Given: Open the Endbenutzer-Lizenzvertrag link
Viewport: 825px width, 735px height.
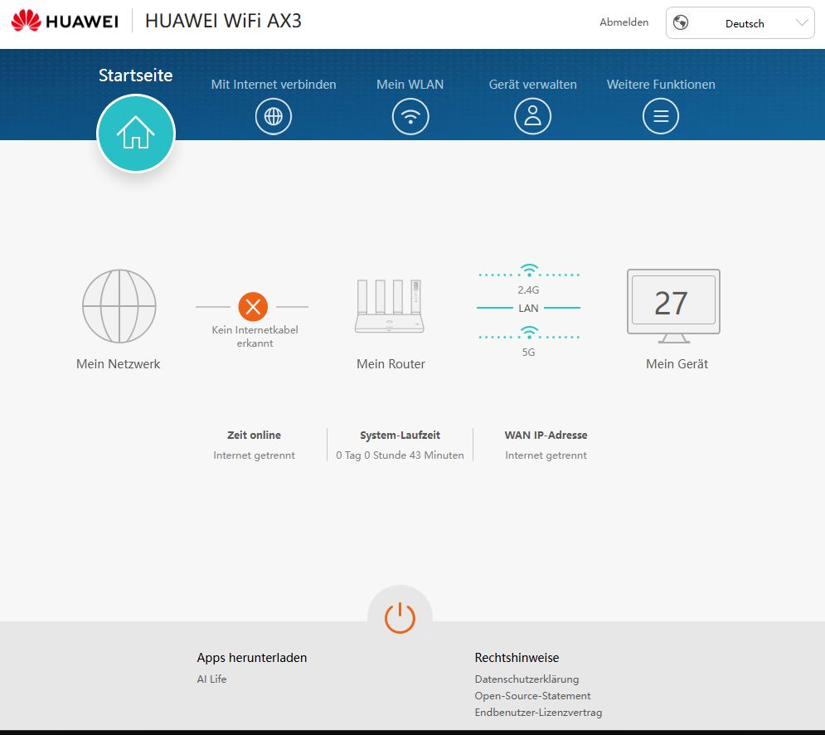Looking at the screenshot, I should point(538,713).
